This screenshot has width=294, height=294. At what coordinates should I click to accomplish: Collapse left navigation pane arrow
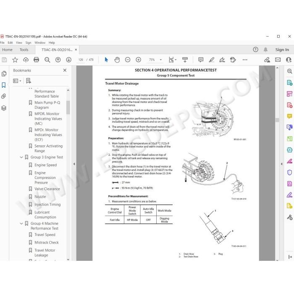(74, 164)
